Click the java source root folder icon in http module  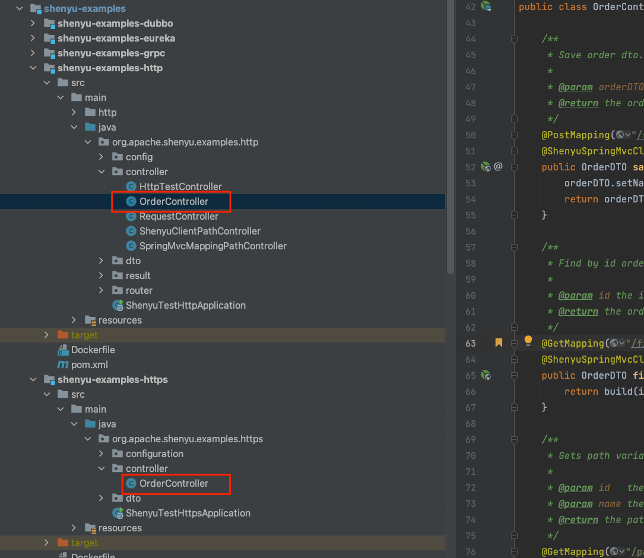click(90, 127)
